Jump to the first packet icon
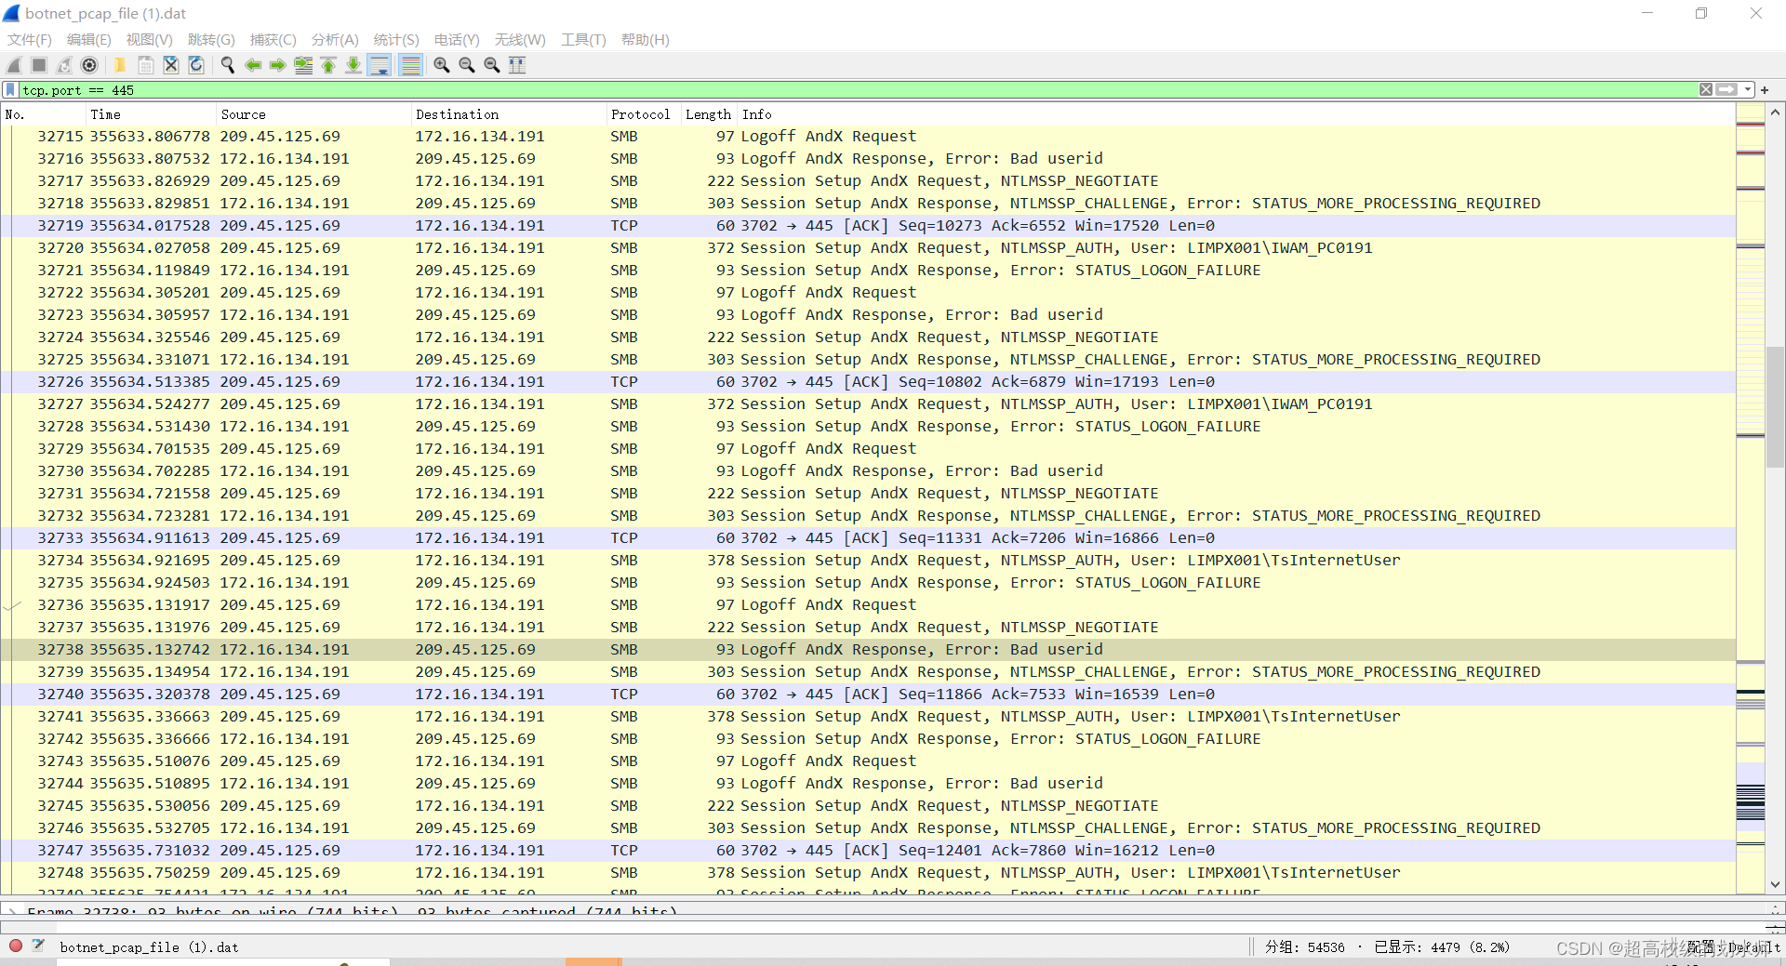Image resolution: width=1786 pixels, height=966 pixels. pos(328,65)
